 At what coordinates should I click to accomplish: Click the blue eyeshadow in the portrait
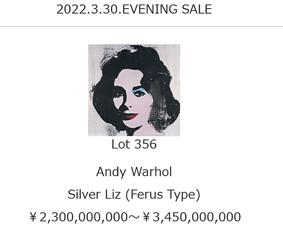pyautogui.click(x=139, y=89)
